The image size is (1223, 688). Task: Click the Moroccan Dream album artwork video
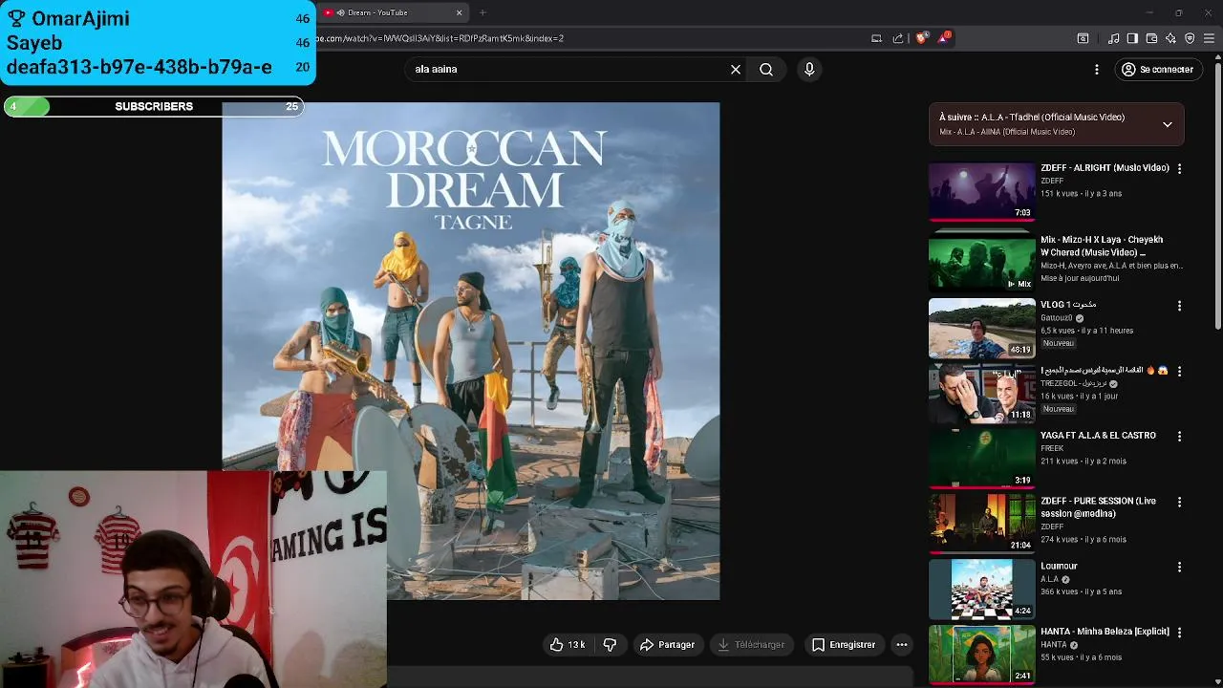coord(470,351)
